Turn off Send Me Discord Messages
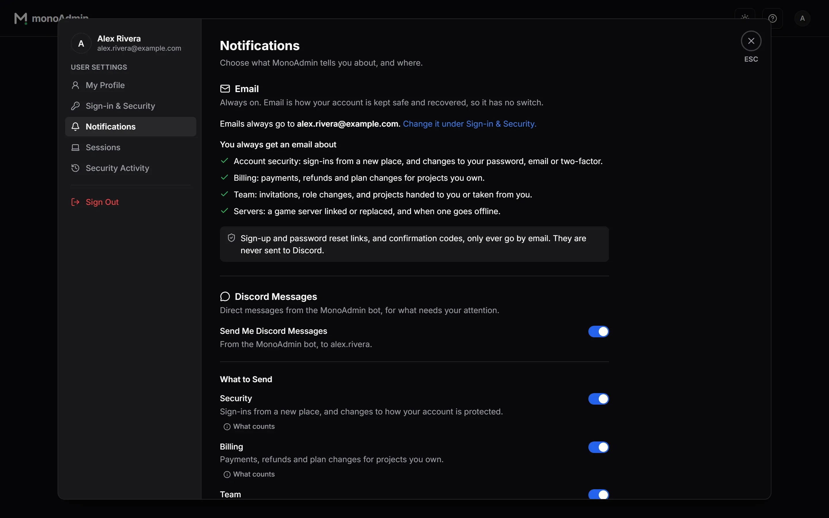The image size is (829, 518). [598, 332]
